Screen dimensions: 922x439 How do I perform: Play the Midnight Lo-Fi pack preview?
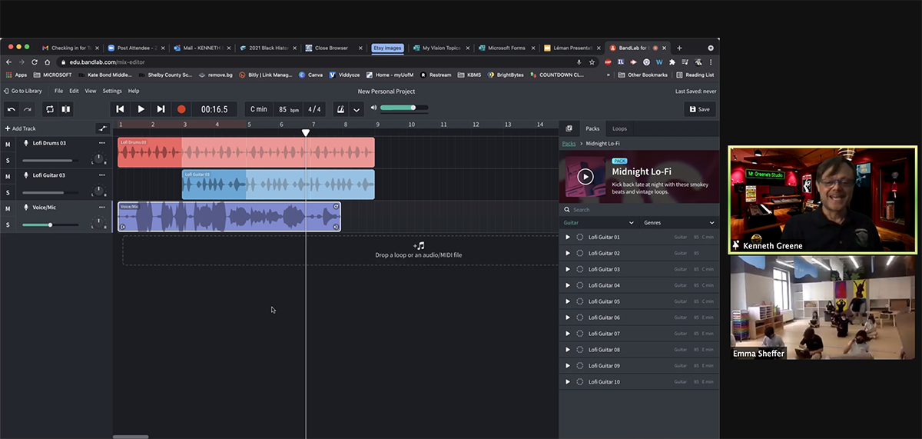tap(585, 176)
